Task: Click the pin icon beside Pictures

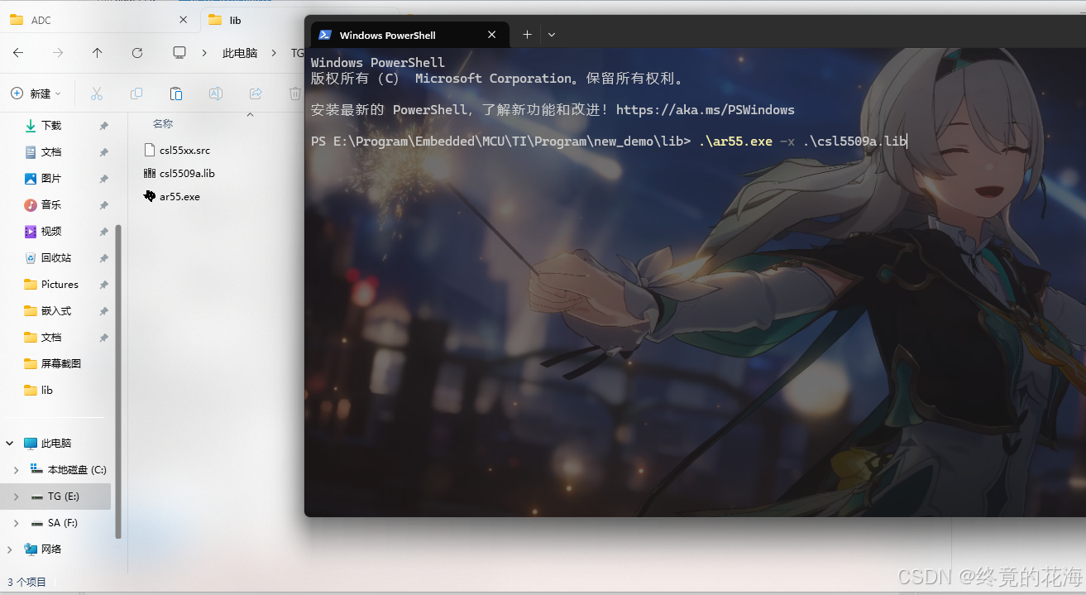Action: (103, 285)
